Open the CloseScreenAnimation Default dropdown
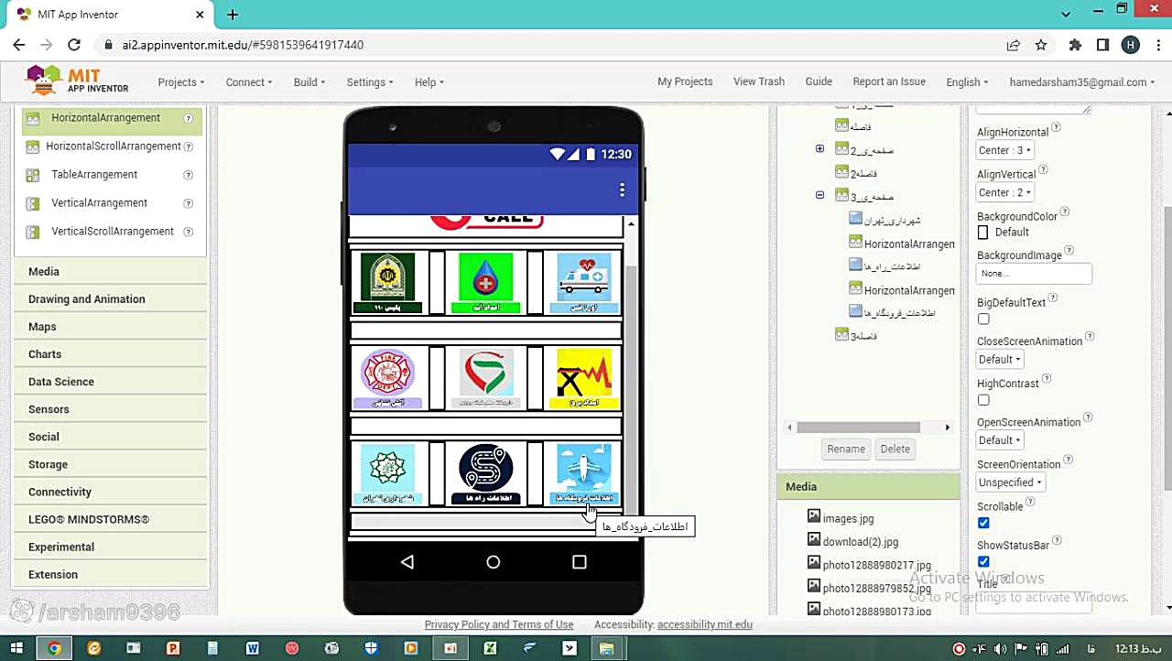Image resolution: width=1172 pixels, height=661 pixels. point(1000,360)
